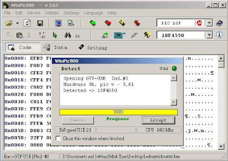228x161 pixels.
Task: Open hex file with the folder icon
Action: coord(9,23)
